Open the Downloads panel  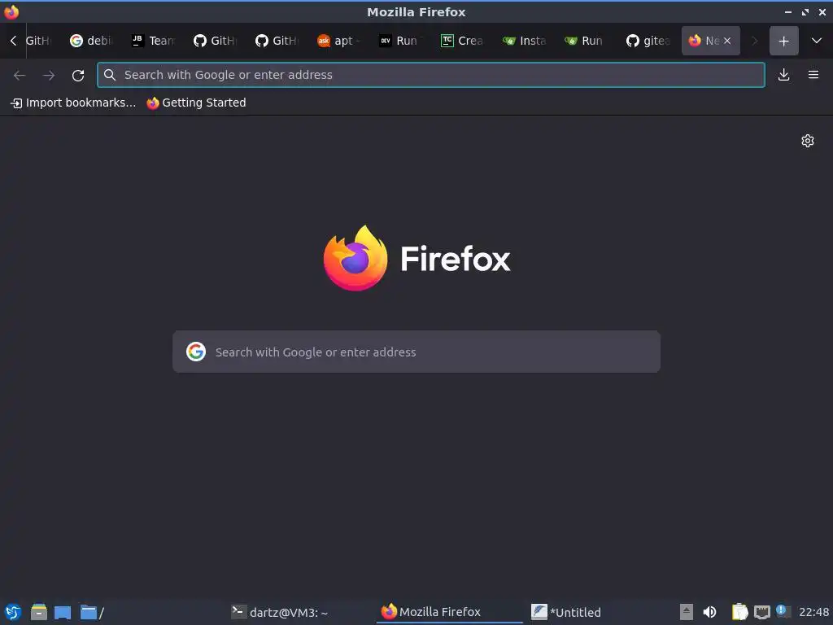click(783, 75)
